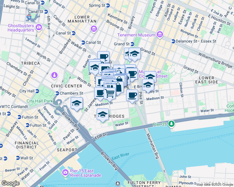Select the City Hall Park label

tap(39, 101)
